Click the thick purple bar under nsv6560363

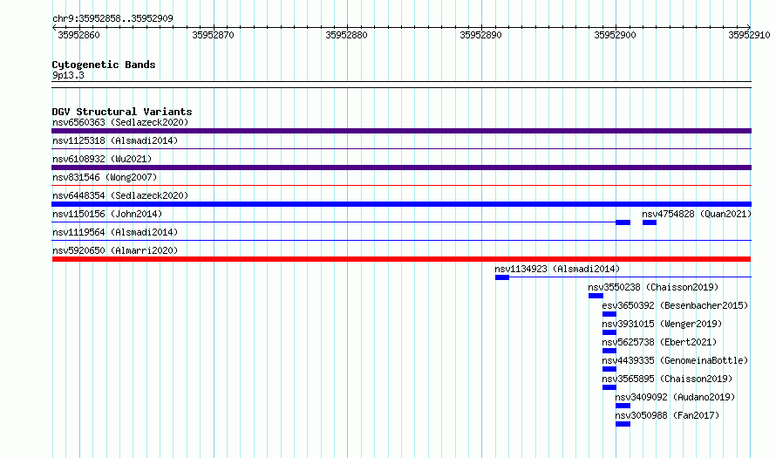[401, 131]
